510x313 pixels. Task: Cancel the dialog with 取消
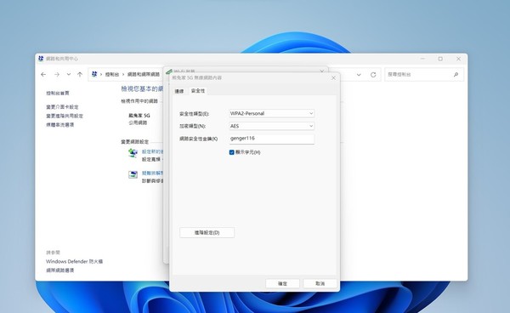[x=320, y=283]
